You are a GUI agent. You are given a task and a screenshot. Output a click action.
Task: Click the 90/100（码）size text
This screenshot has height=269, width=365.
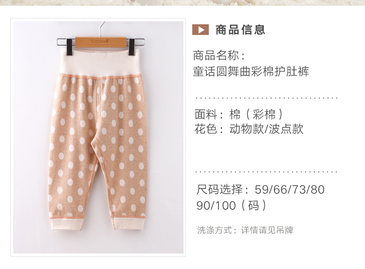pyautogui.click(x=231, y=205)
